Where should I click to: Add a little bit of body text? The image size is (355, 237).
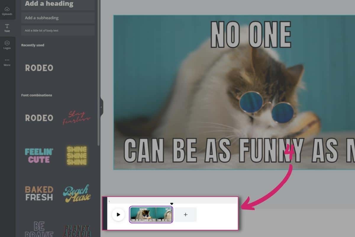[x=58, y=31]
